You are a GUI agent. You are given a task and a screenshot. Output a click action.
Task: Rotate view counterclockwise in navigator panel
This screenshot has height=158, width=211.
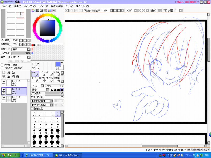pyautogui.click(x=21, y=44)
